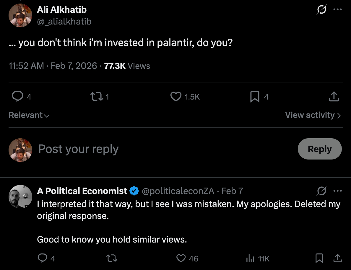This screenshot has width=351, height=270.
Task: Repost A Political Economist's reply
Action: coord(112,259)
